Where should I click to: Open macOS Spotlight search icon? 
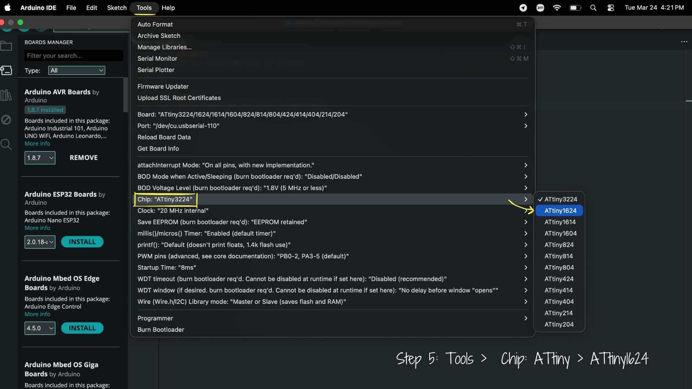[x=593, y=8]
